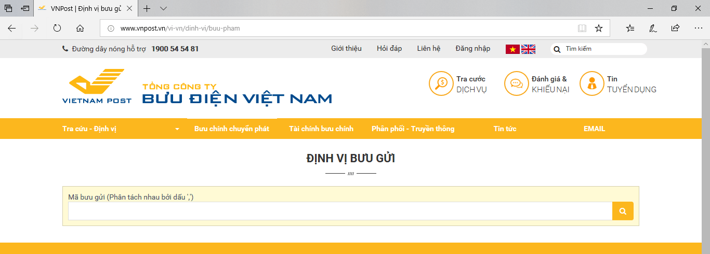The height and width of the screenshot is (254, 710).
Task: Click the Tin tuyển dụng icon
Action: pos(592,83)
